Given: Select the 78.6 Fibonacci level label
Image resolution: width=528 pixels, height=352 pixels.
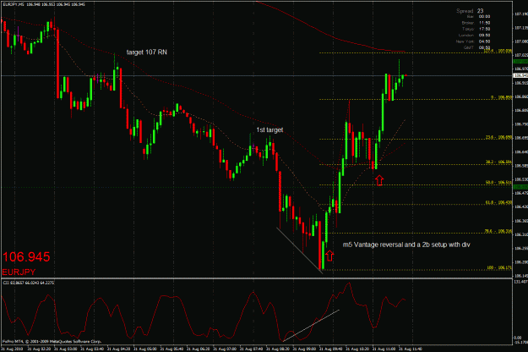Looking at the screenshot, I should coord(498,231).
